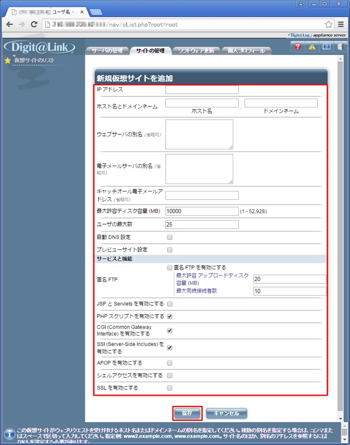Check 匿名 FTP を有効にする
The height and width of the screenshot is (445, 350).
click(170, 268)
